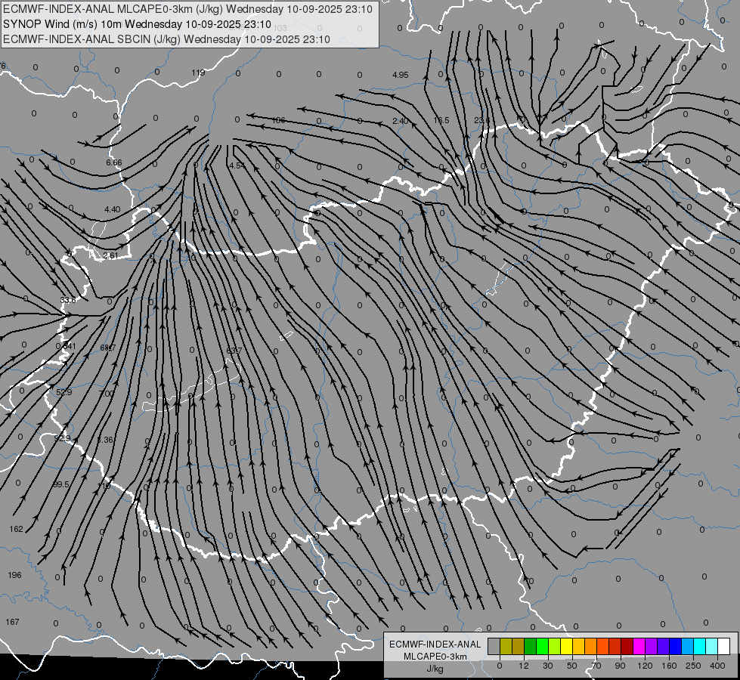Click the magenta legend swatch

[x=639, y=646]
